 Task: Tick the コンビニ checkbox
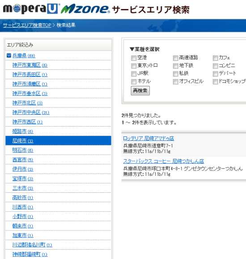pyautogui.click(x=215, y=66)
